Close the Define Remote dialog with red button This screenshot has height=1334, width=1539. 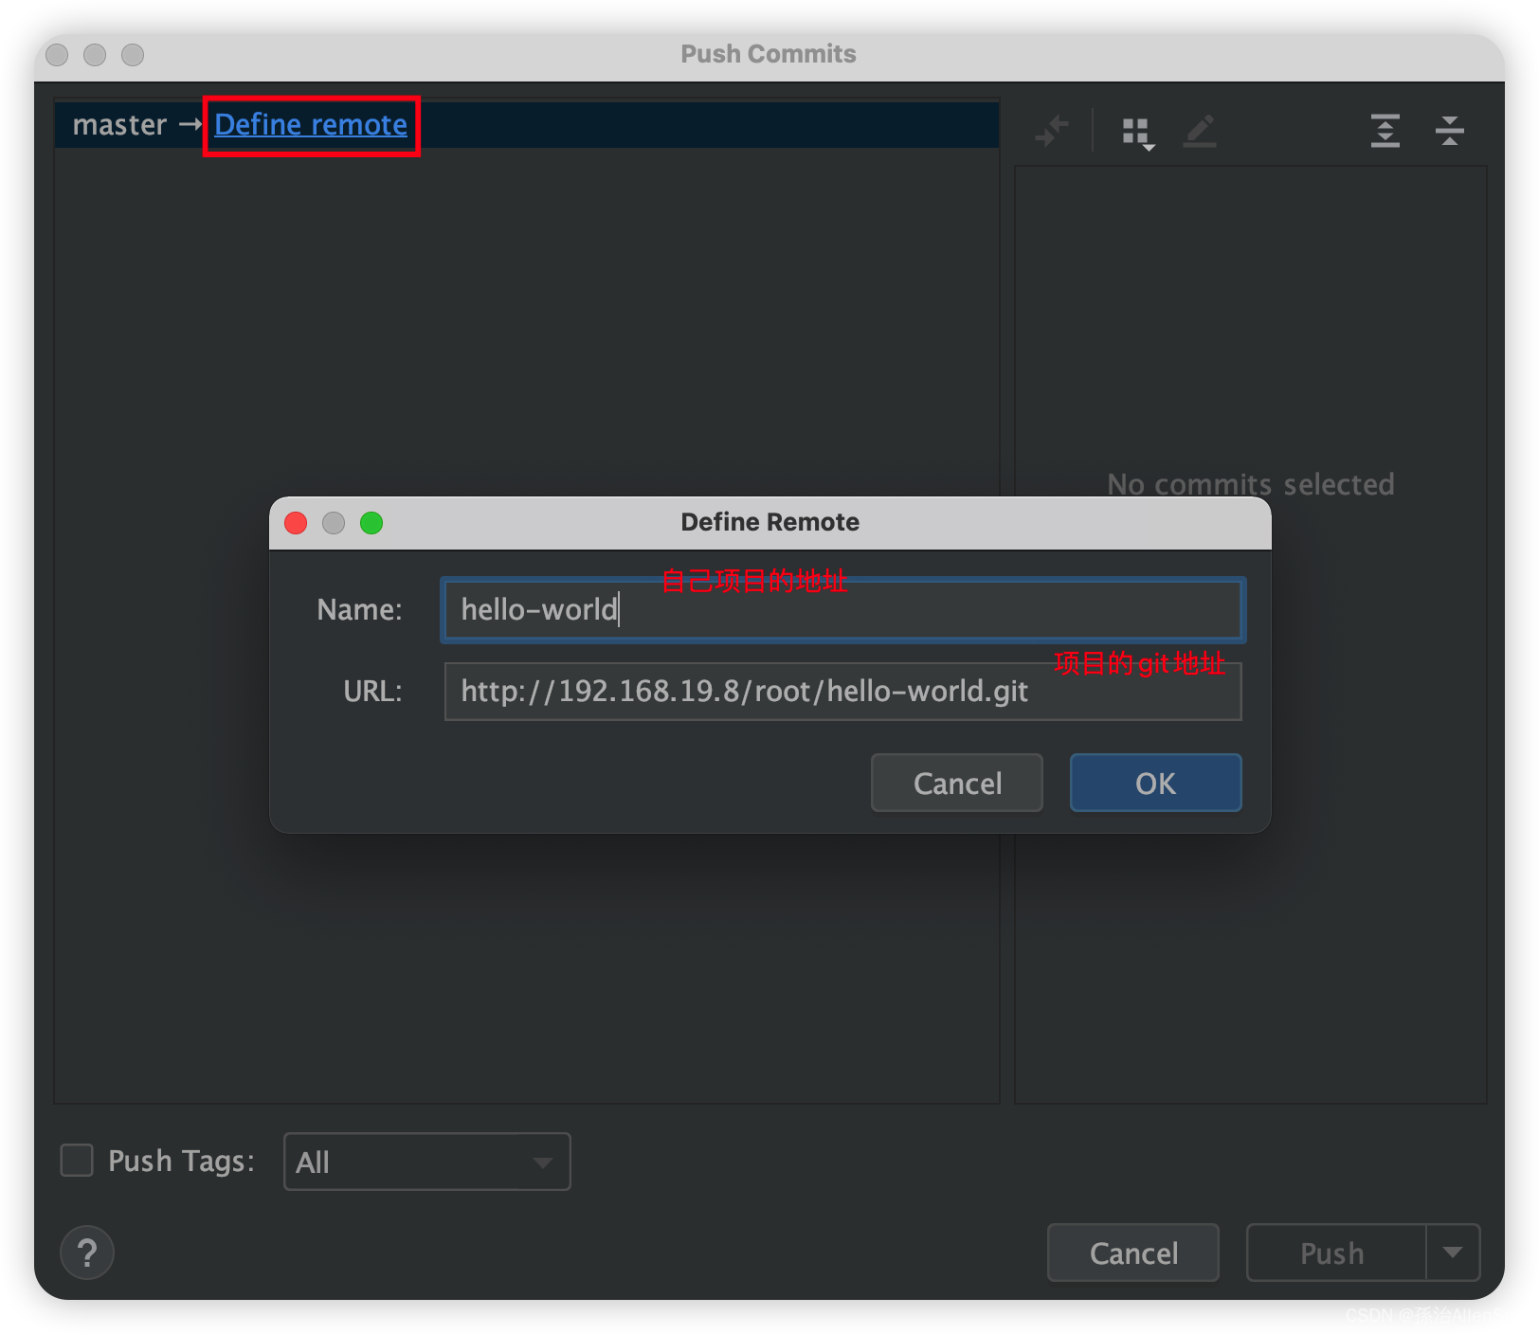(296, 523)
